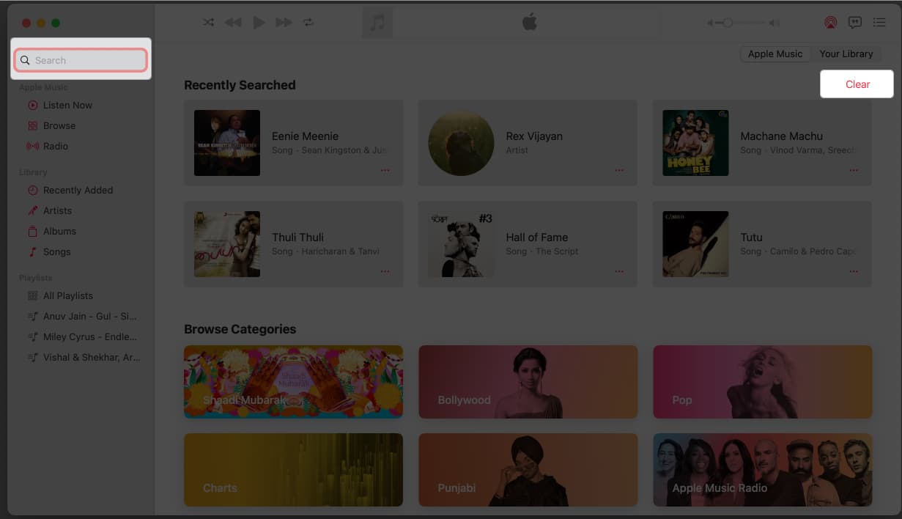Image resolution: width=902 pixels, height=519 pixels.
Task: Open the Miley Cyrus - Endle... playlist
Action: pyautogui.click(x=89, y=336)
